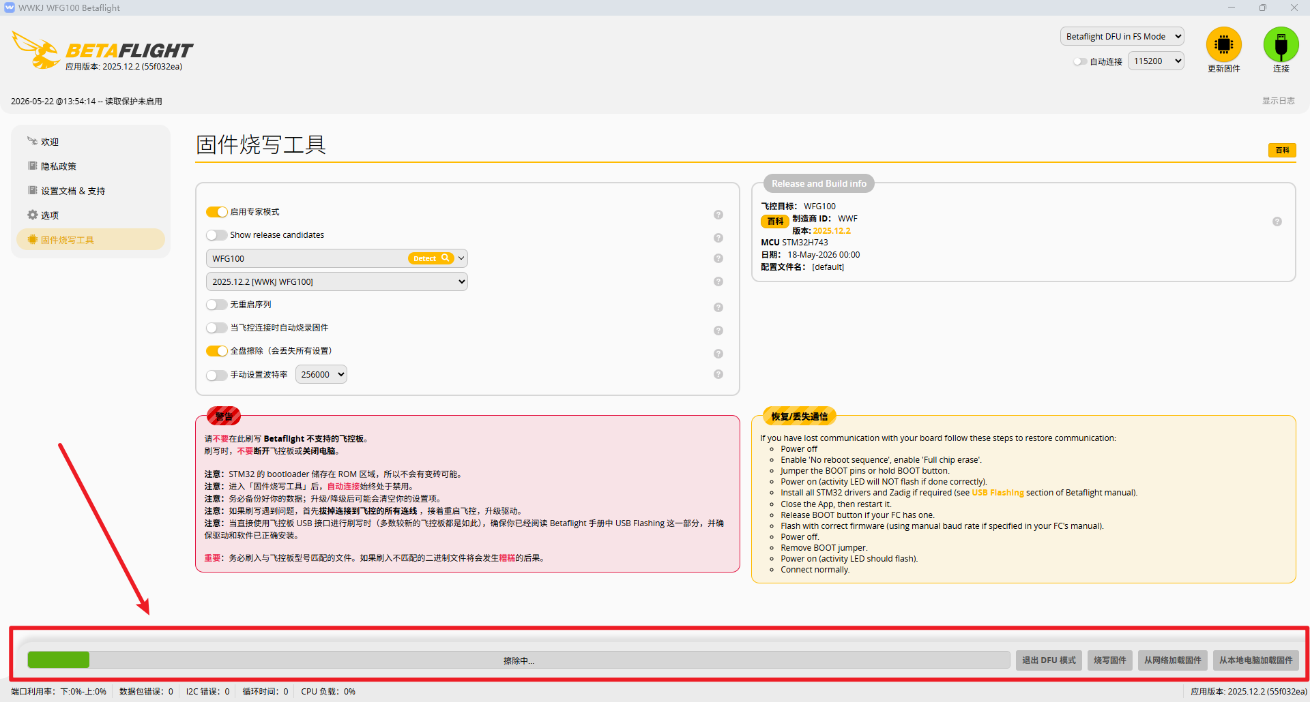Click help icon beside firmware version selector
The height and width of the screenshot is (702, 1310).
(718, 281)
